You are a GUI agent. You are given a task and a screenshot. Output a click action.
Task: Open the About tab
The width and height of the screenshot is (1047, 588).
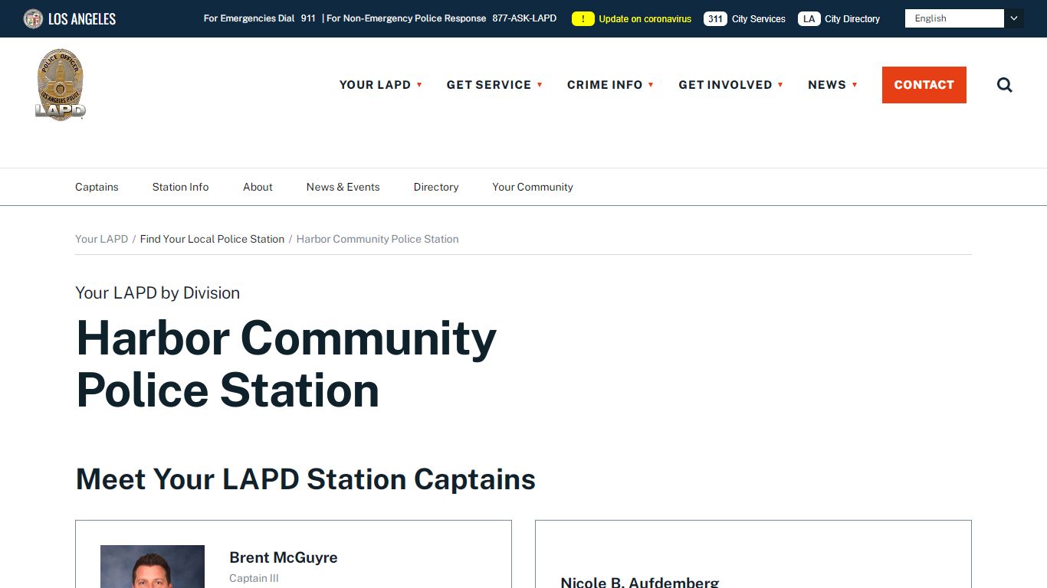[258, 187]
